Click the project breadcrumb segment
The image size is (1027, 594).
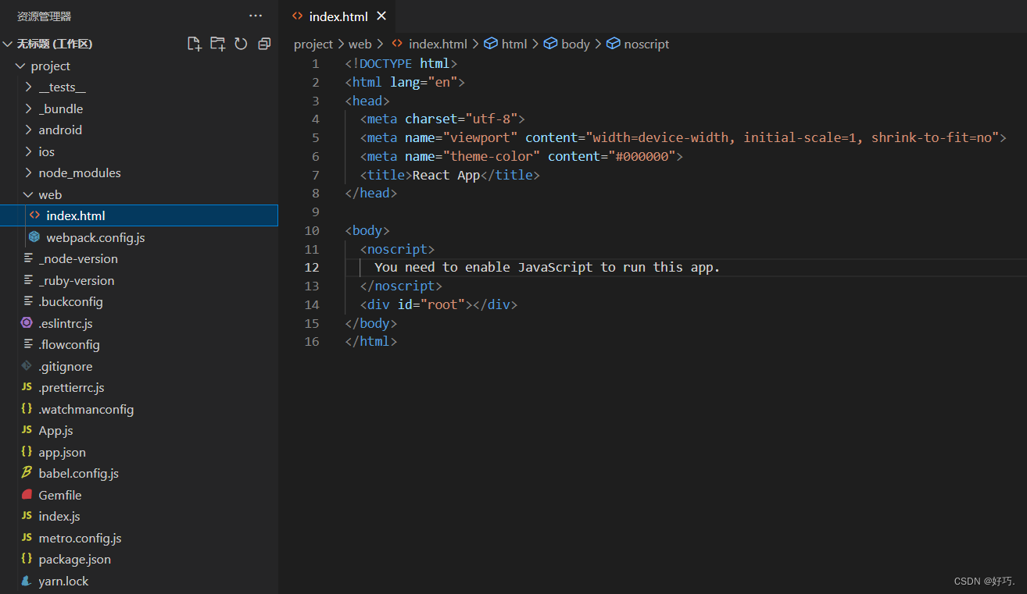(x=313, y=44)
